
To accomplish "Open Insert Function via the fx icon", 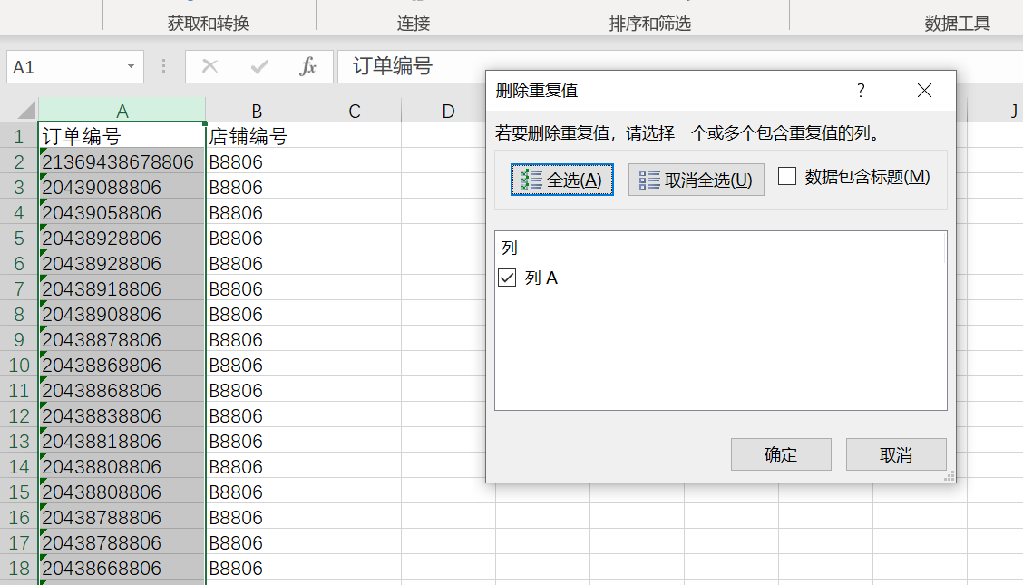I will pos(307,66).
